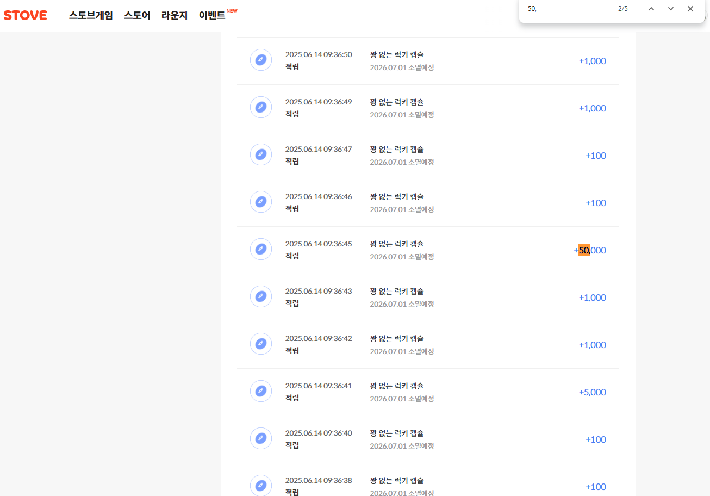
Task: Click +1,000 amount of 09:36:50 entry
Action: click(x=593, y=61)
